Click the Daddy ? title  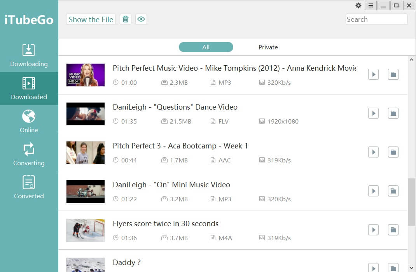(x=127, y=262)
